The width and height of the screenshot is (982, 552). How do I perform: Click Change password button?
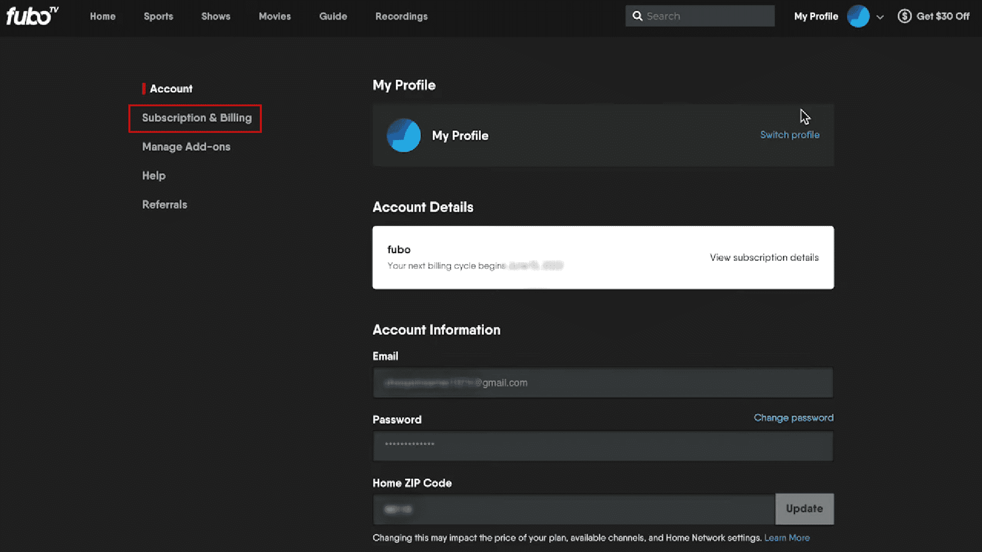coord(794,417)
